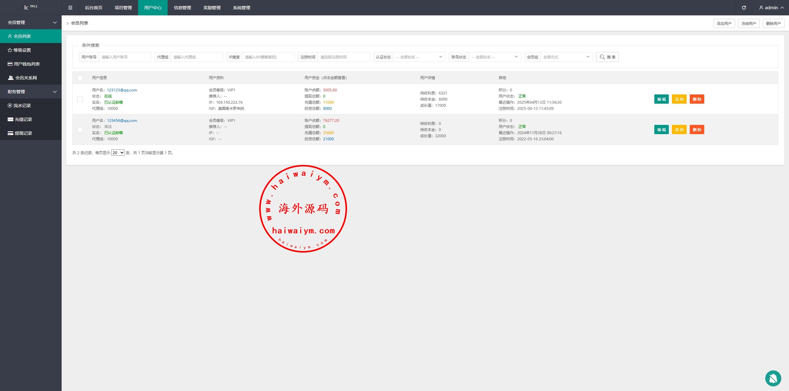Click 冻结 button for user 123123@qq.com

679,99
